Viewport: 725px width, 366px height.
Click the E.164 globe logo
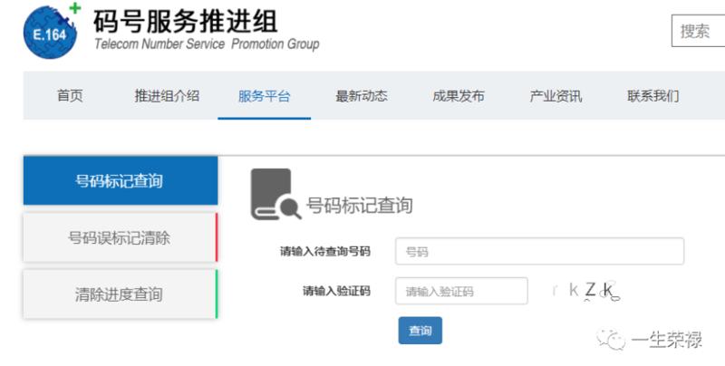52,31
